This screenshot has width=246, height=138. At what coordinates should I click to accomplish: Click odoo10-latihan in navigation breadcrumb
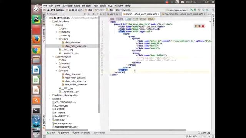pos(54,10)
